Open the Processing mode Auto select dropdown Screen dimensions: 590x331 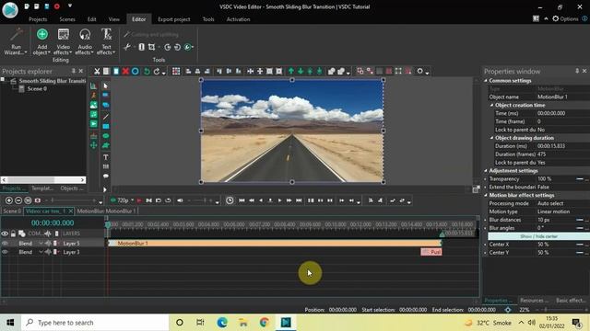coord(562,203)
